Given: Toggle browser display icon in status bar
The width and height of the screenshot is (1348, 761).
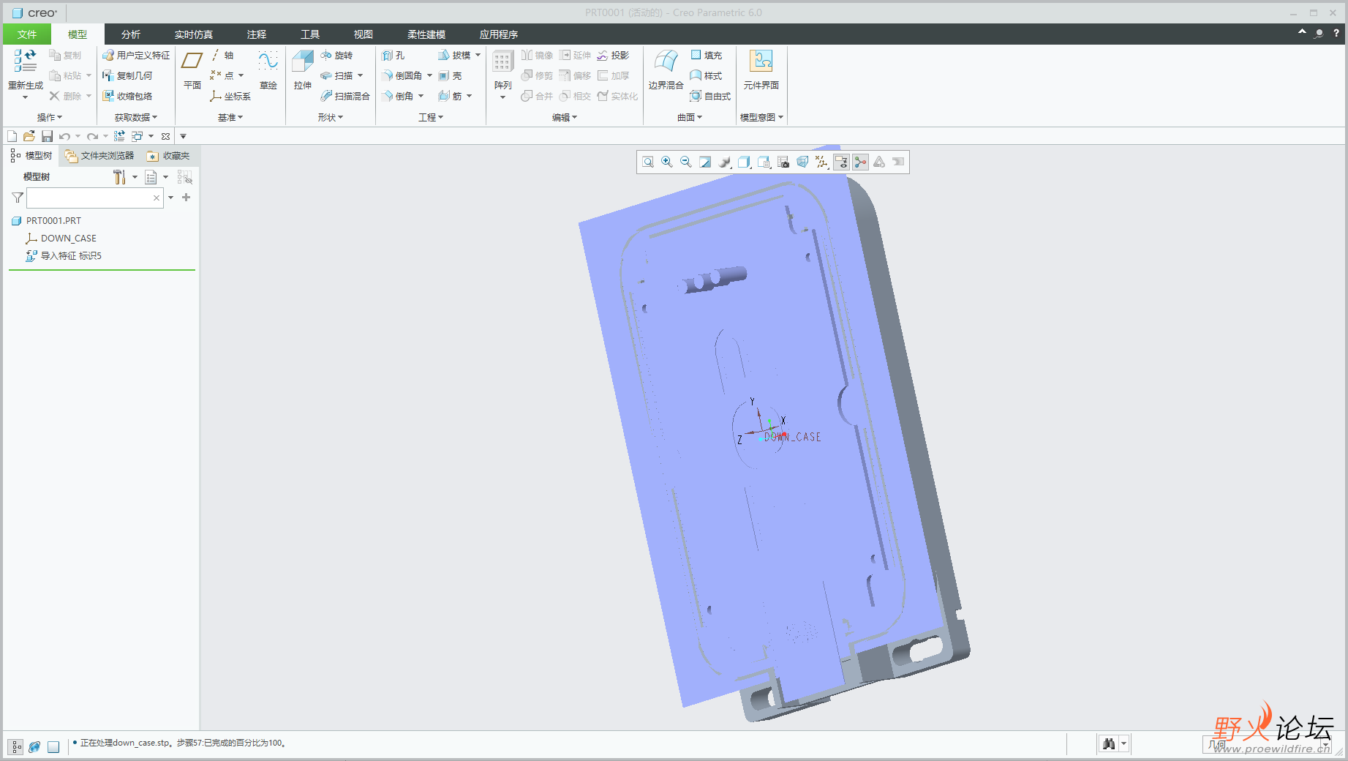Looking at the screenshot, I should point(34,747).
